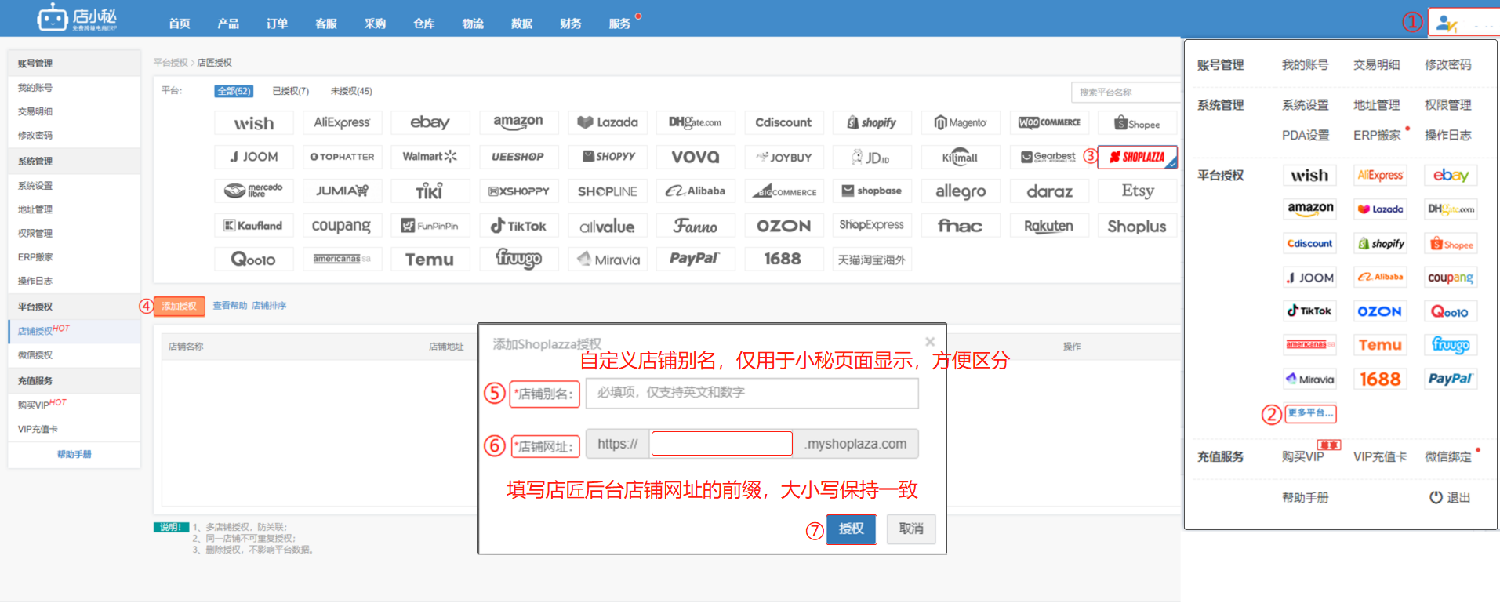Click the Shopee logo in the dropdown panel

click(1451, 244)
